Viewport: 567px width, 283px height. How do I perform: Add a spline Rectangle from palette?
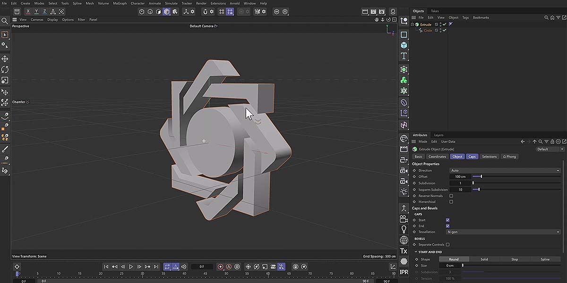[404, 34]
